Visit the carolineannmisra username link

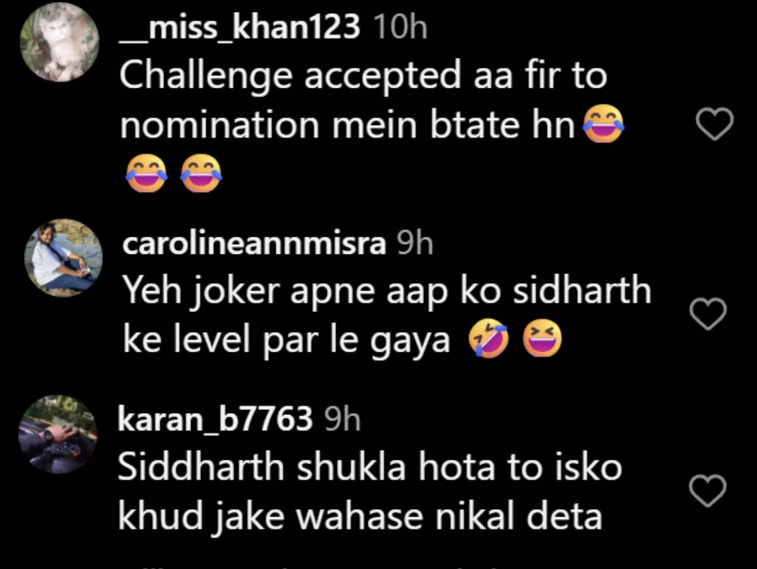[254, 244]
